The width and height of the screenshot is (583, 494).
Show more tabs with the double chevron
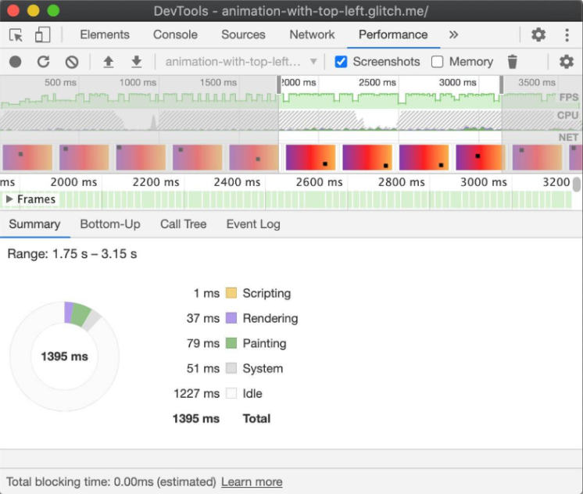453,34
